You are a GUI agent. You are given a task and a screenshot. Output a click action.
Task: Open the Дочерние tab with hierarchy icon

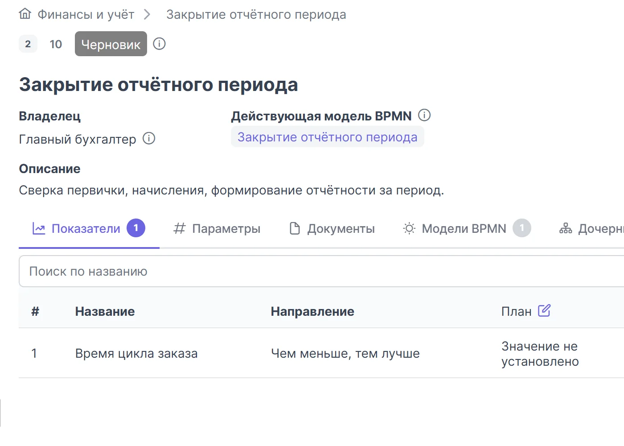click(591, 229)
